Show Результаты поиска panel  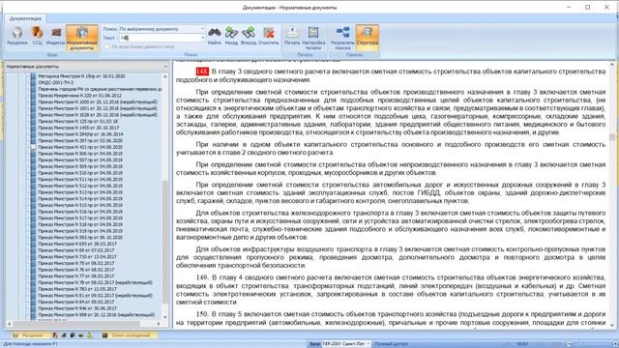342,38
